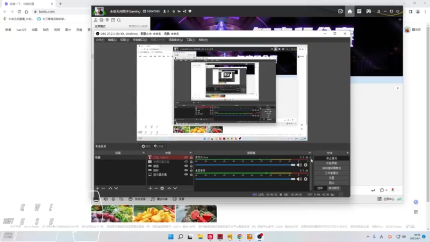This screenshot has width=430, height=242.
Task: Click the microphone icon in the YY bottom toolbar
Action: point(113,199)
